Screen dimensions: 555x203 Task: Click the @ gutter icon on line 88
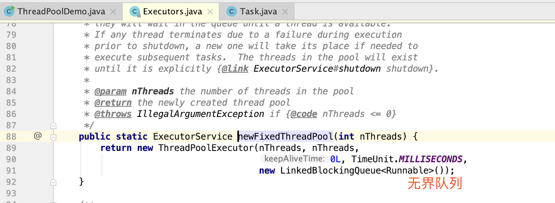(37, 136)
